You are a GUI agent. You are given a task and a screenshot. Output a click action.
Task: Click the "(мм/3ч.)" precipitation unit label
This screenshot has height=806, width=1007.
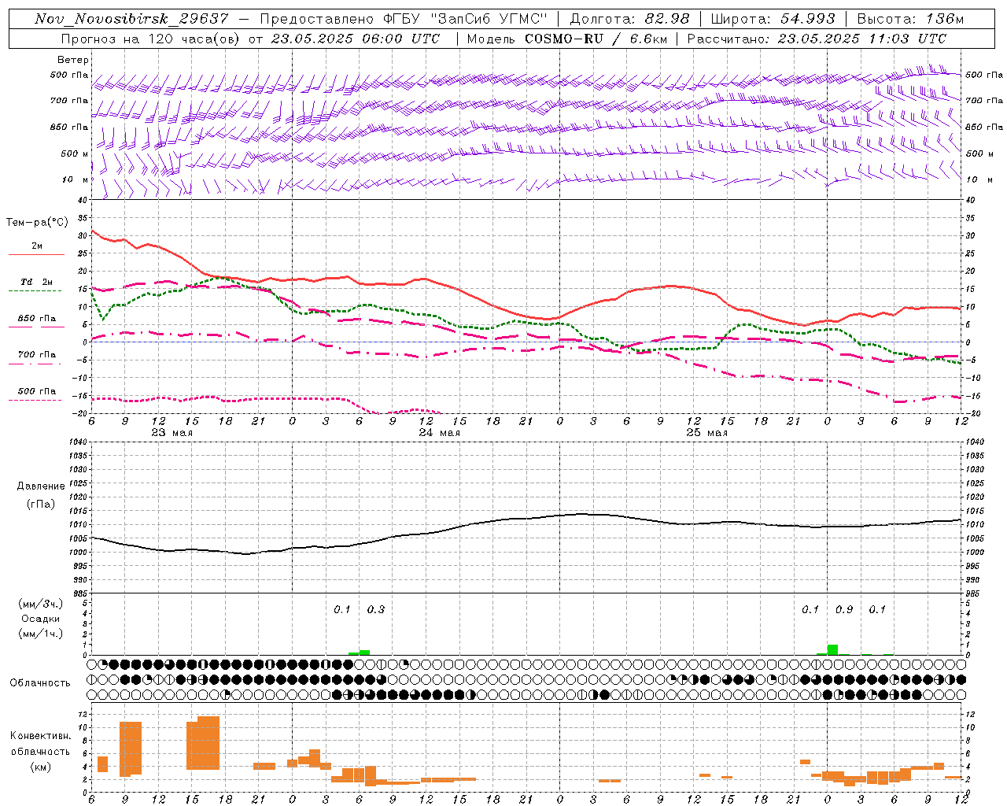click(41, 604)
